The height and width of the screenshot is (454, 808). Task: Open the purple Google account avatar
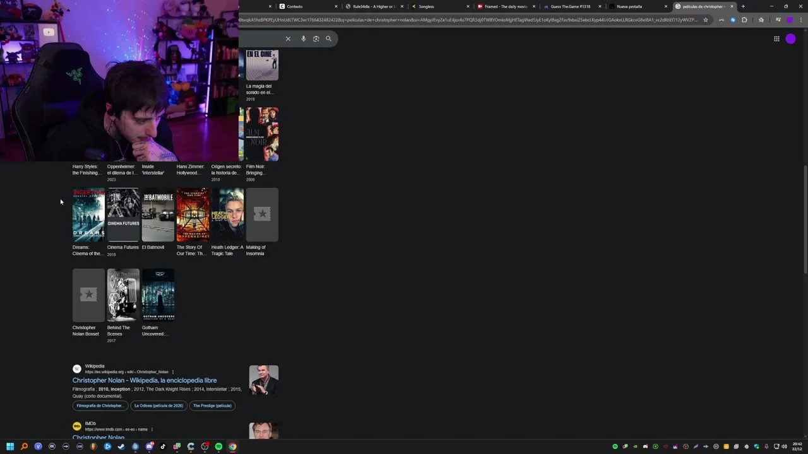click(x=790, y=38)
